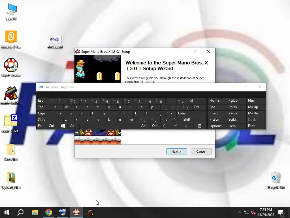This screenshot has width=290, height=218.
Task: Tap the letter q key
Action: click(58, 107)
